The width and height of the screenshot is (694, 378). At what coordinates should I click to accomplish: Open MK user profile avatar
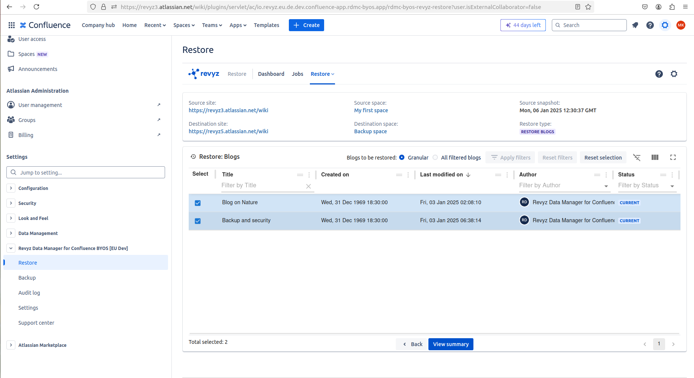tap(681, 25)
